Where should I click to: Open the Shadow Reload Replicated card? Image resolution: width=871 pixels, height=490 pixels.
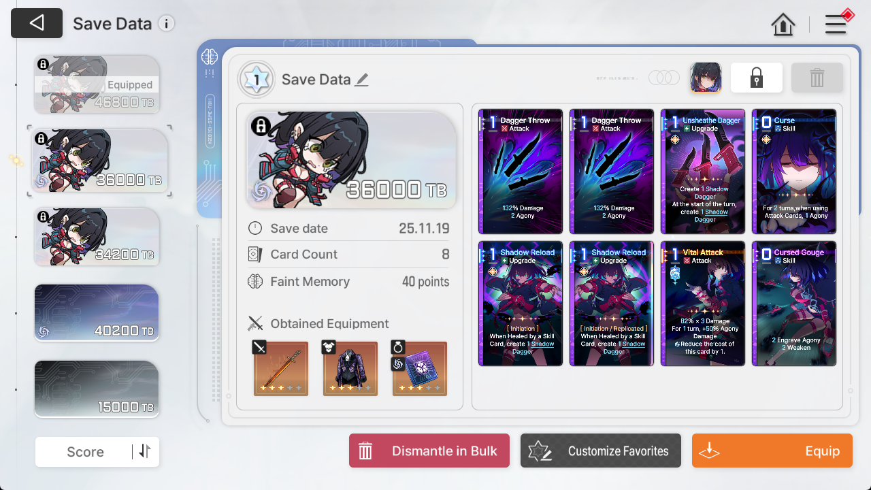pyautogui.click(x=612, y=304)
